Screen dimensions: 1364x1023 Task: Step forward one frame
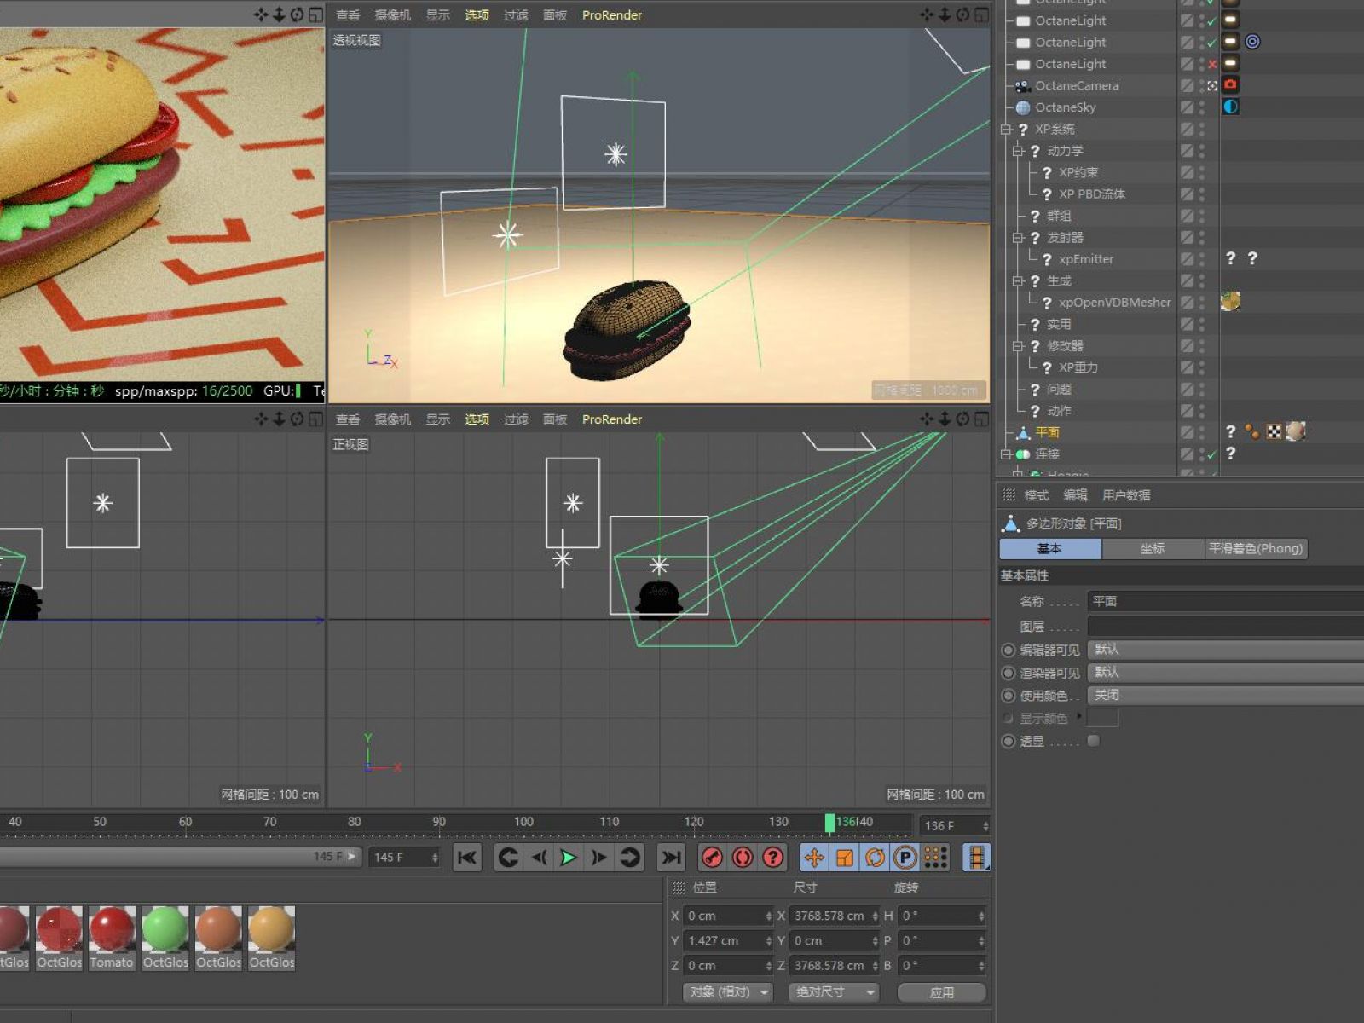pyautogui.click(x=599, y=858)
